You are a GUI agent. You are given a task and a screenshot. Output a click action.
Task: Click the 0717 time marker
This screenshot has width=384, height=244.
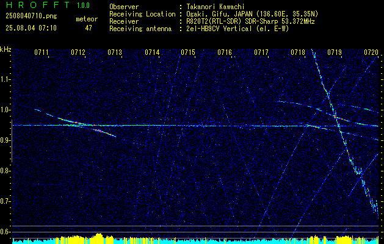point(261,52)
